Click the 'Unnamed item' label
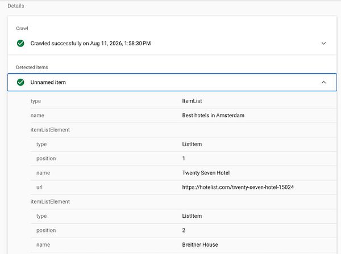 coord(48,82)
